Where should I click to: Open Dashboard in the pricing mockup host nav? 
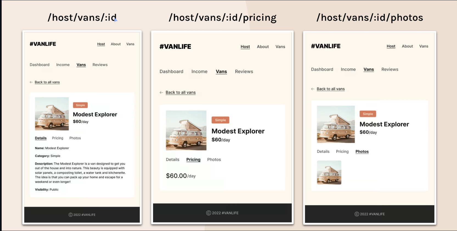tap(171, 71)
